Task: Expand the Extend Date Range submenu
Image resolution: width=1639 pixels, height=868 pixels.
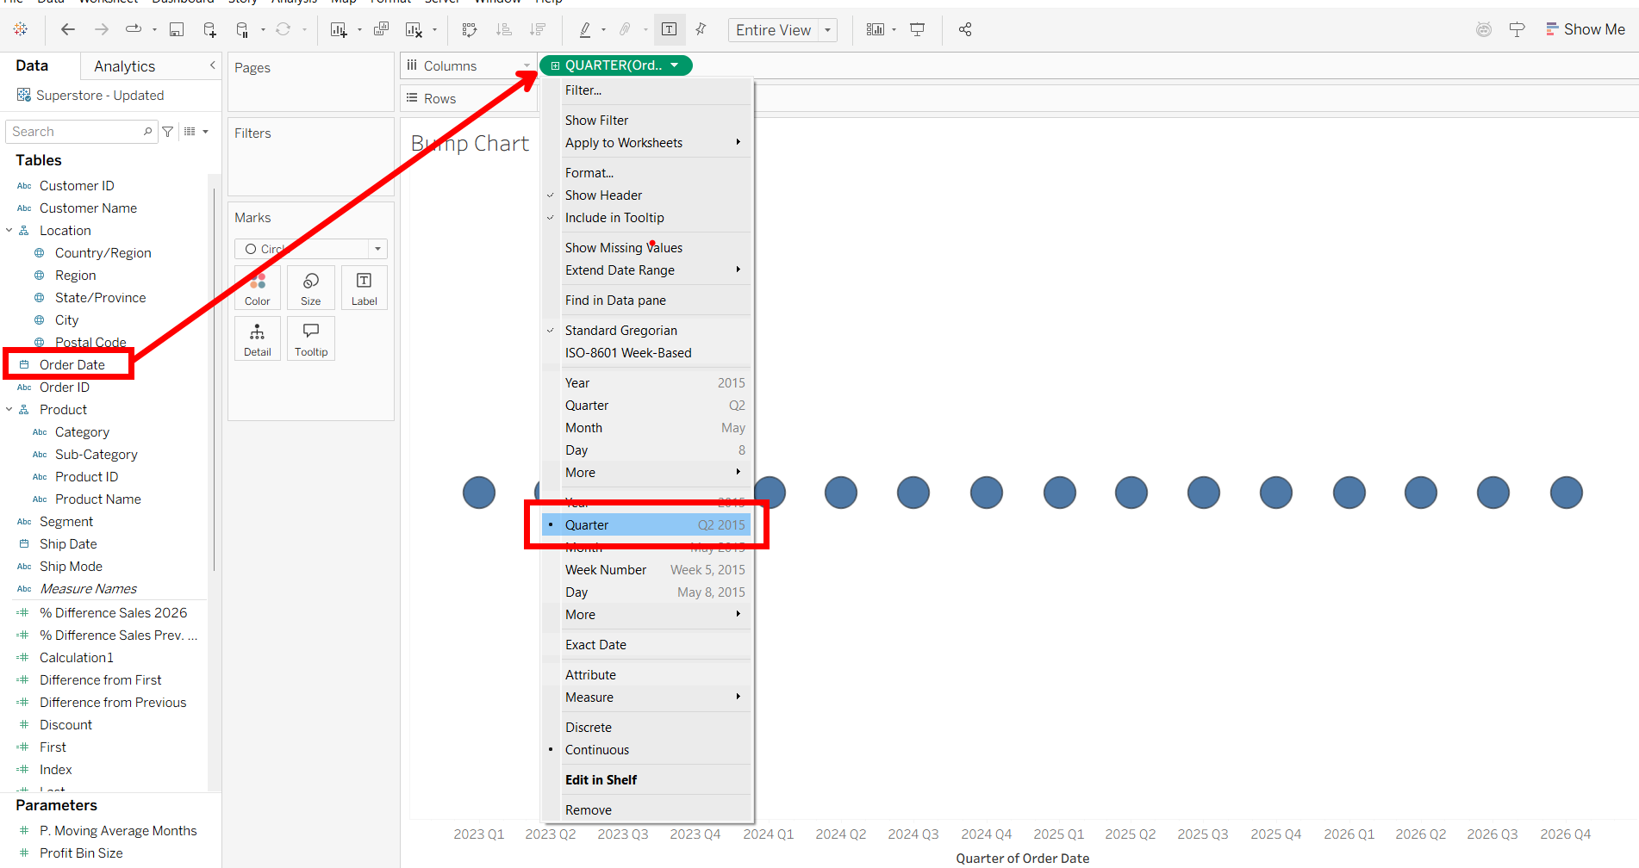Action: pyautogui.click(x=647, y=270)
